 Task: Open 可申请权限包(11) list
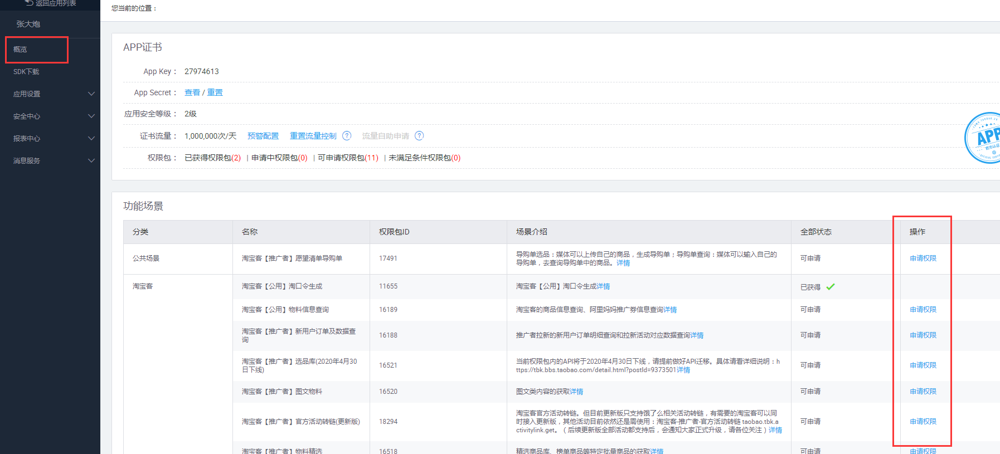tap(348, 158)
